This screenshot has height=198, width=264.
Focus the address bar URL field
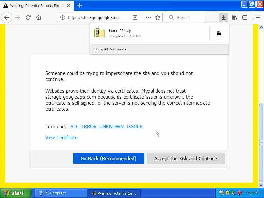93,17
